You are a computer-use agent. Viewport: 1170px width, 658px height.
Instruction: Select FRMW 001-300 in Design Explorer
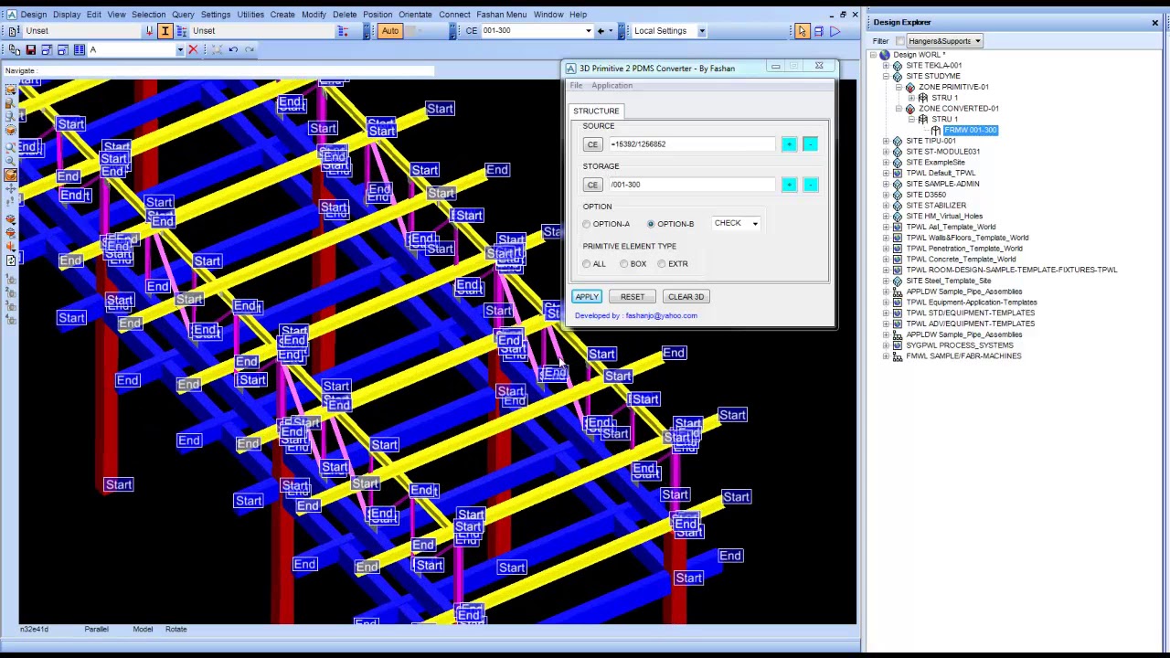pos(971,131)
